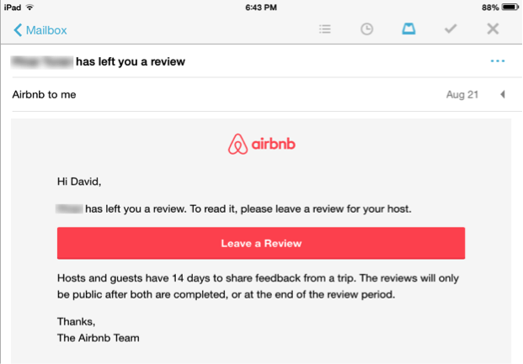
Task: Click the Airbnb logo
Action: [x=261, y=144]
